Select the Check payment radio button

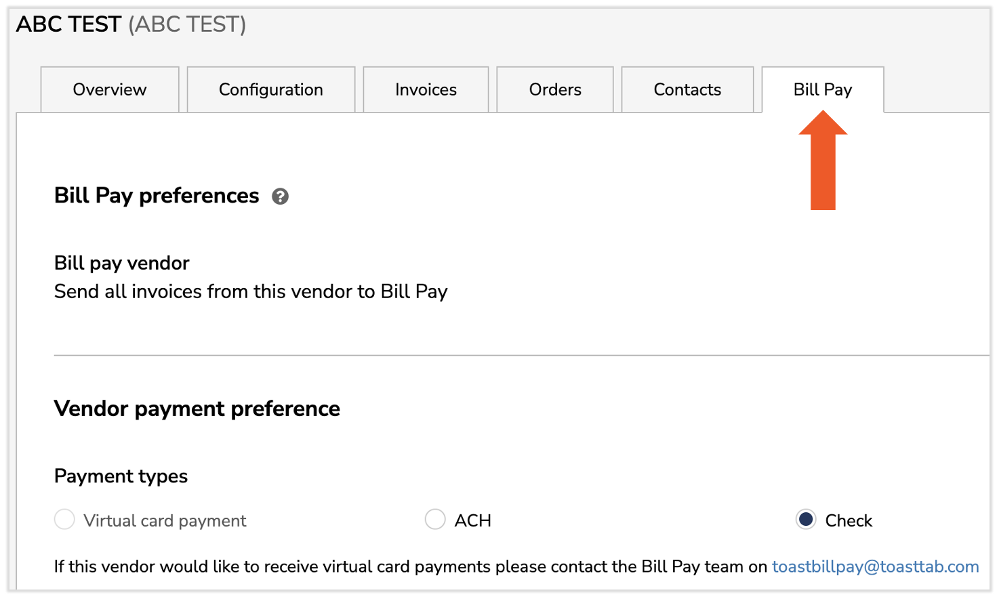click(806, 520)
